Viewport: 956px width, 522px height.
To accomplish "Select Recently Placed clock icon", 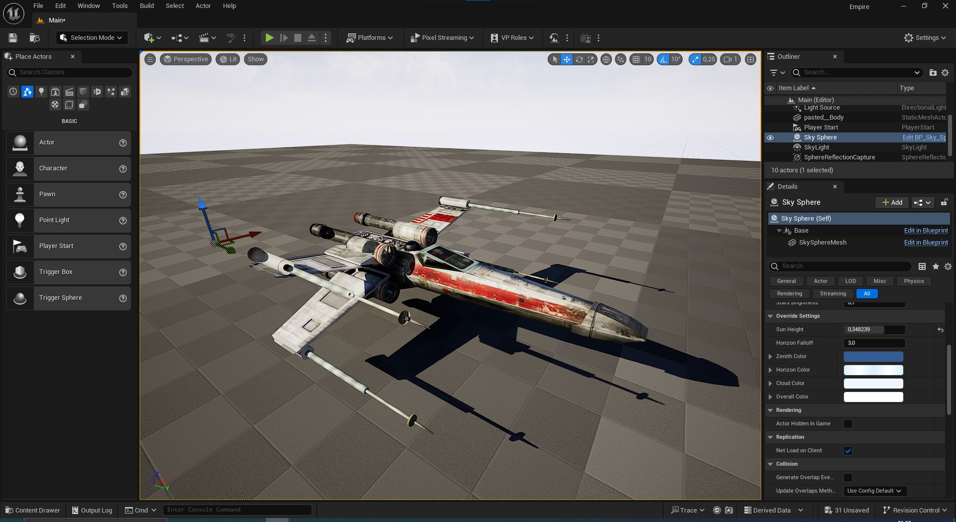I will [x=13, y=92].
